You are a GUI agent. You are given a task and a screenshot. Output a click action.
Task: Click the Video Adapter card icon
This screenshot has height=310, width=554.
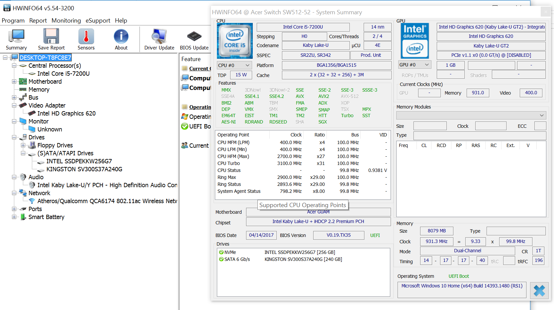coord(23,105)
